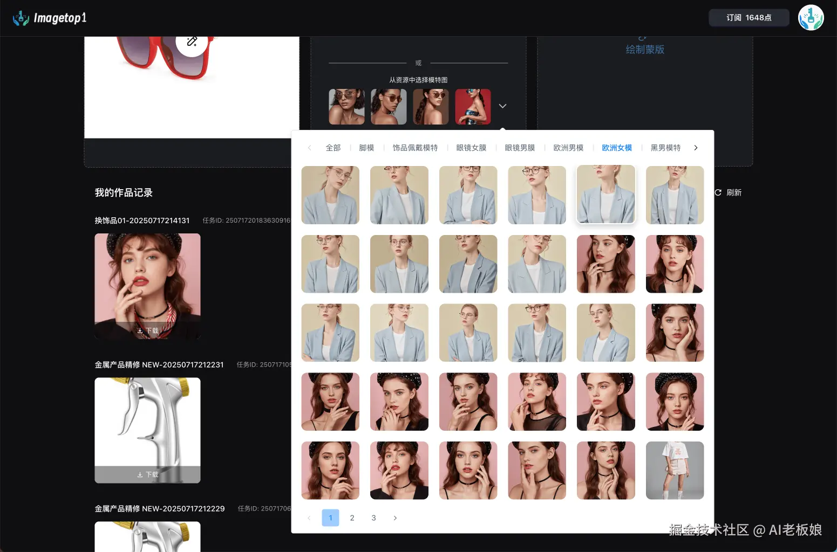
Task: Click the previous page arrow in pagination
Action: coord(309,518)
